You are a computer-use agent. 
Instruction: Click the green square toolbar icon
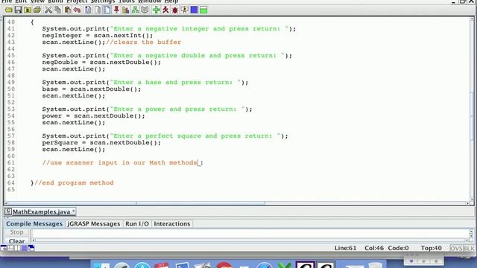[x=203, y=10]
